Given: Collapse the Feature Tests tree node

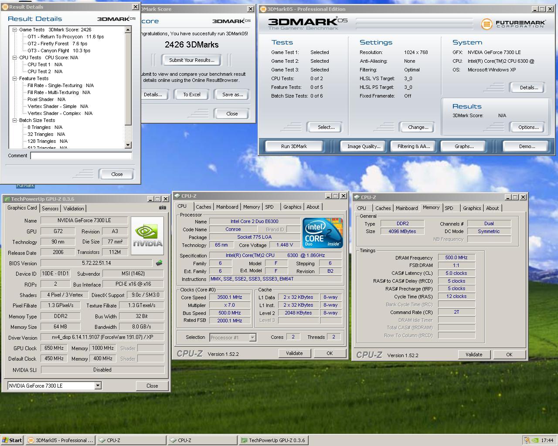Looking at the screenshot, I should point(14,78).
